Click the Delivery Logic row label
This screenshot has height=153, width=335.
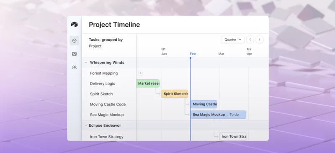coord(103,84)
